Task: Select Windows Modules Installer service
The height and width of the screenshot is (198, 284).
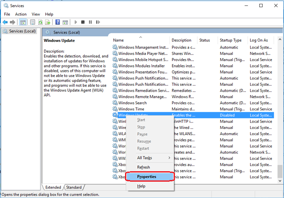Action: pyautogui.click(x=141, y=66)
